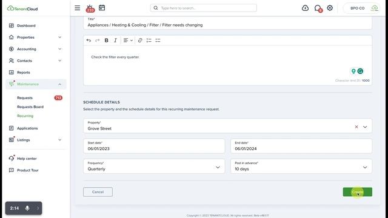Viewport: 388px width, 218px height.
Task: Click the Contacts people icon in sidebar
Action: point(12,61)
